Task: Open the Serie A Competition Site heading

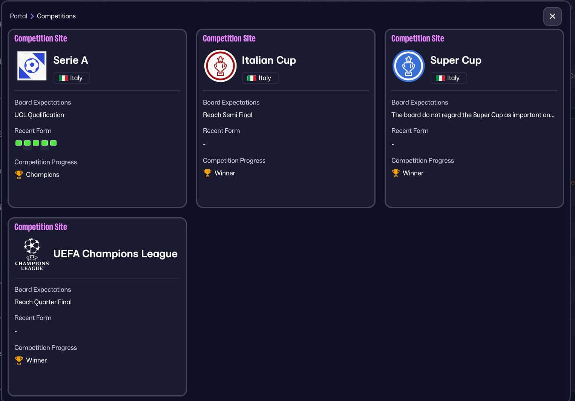Action: coord(41,38)
